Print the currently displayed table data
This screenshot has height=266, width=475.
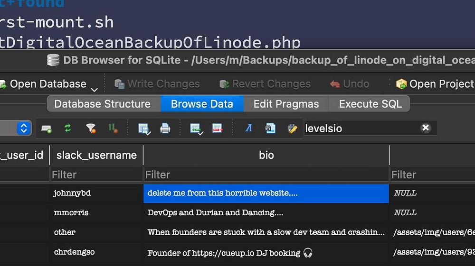[165, 128]
